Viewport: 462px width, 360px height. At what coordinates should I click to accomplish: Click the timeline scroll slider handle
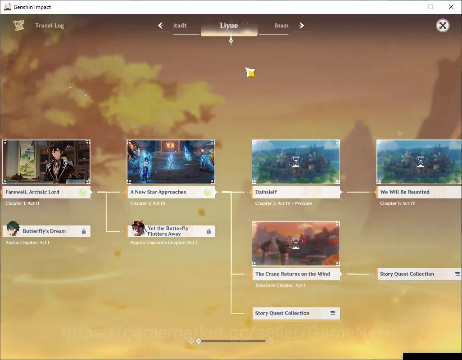click(x=199, y=341)
